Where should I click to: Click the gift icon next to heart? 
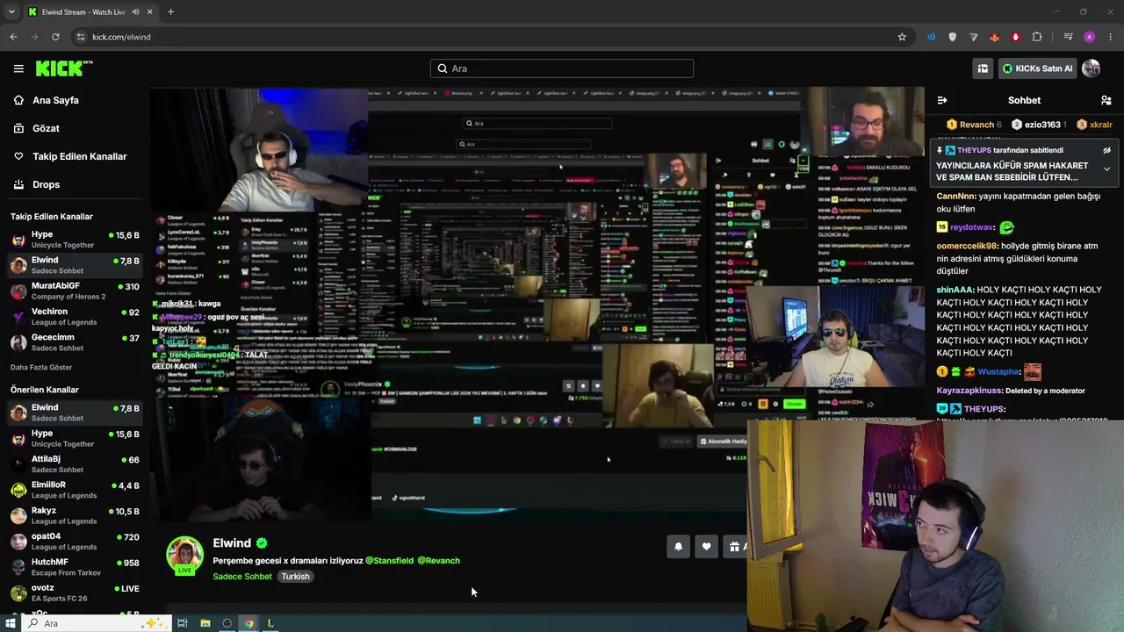click(x=735, y=547)
